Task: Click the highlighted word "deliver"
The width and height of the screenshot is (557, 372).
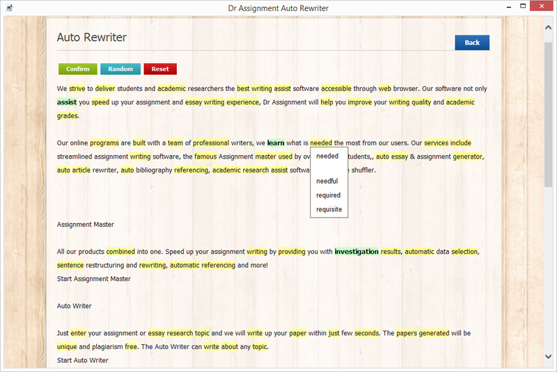Action: (105, 89)
